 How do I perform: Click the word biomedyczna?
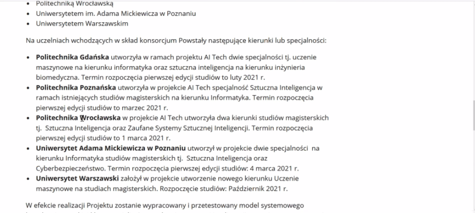[x=57, y=77]
